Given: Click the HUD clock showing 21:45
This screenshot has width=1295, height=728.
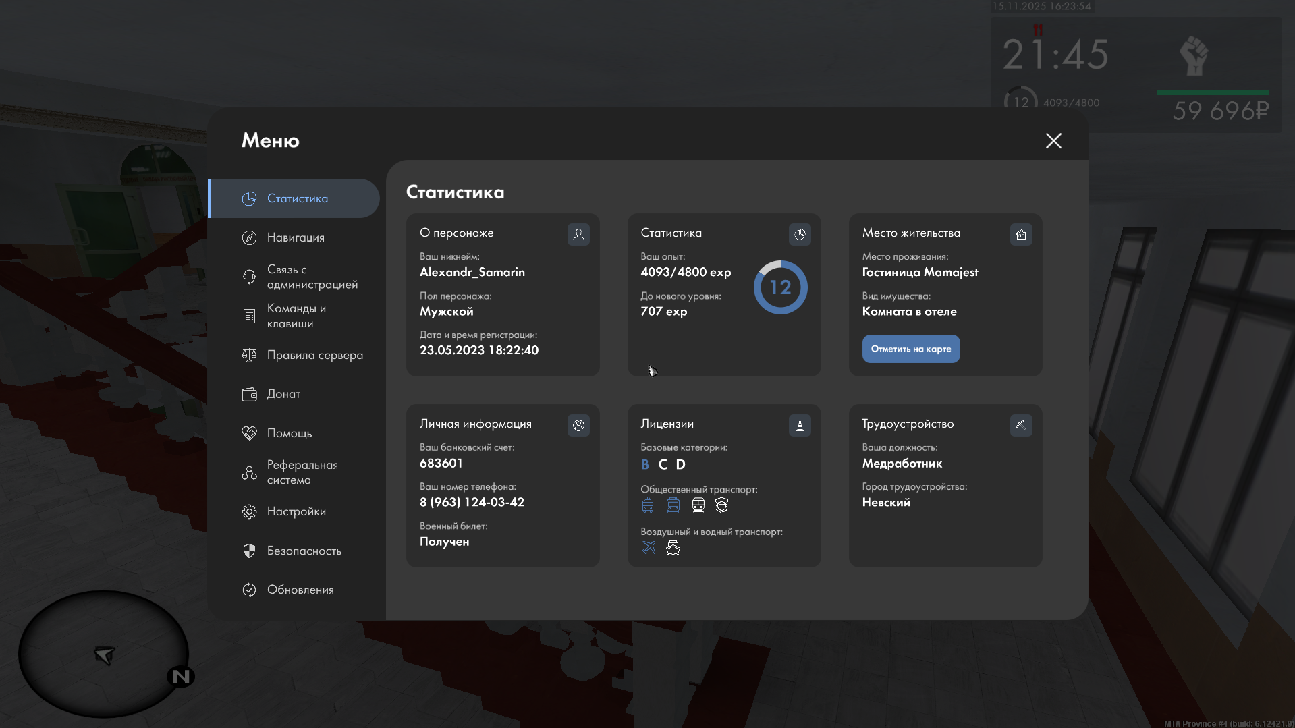Looking at the screenshot, I should click(1056, 55).
